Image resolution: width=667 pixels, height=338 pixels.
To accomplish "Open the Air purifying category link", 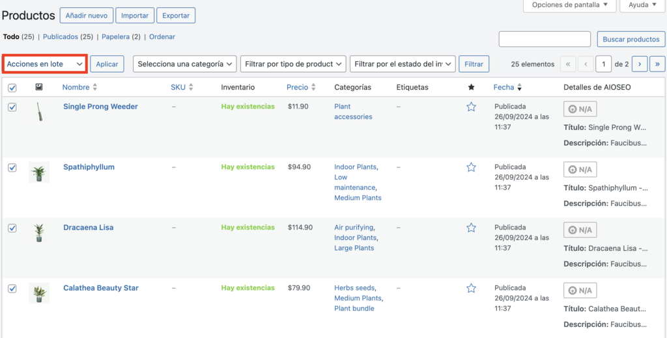I will (354, 227).
